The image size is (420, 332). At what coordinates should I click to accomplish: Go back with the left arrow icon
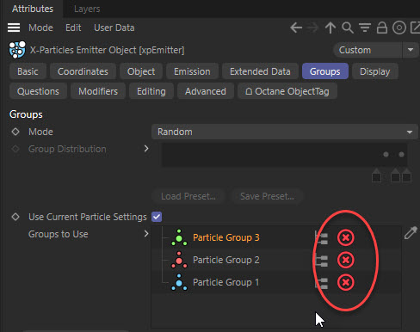coord(296,28)
